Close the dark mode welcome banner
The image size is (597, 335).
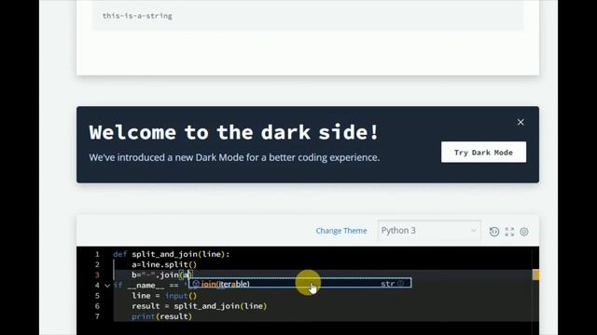click(x=521, y=122)
